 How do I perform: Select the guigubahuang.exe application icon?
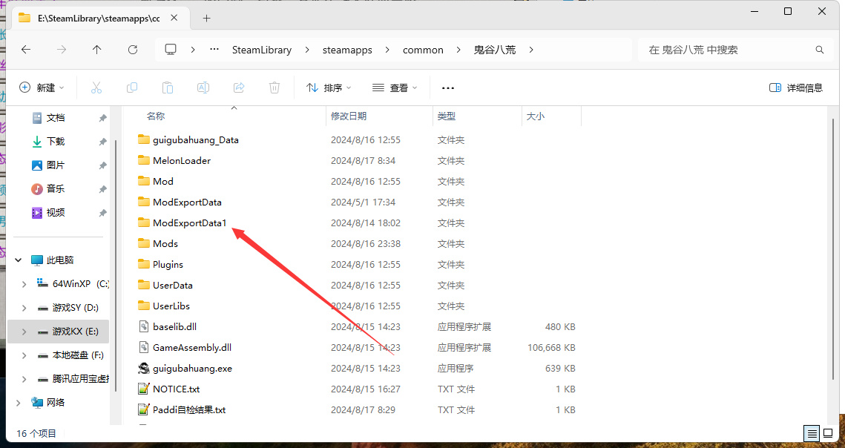pos(143,368)
